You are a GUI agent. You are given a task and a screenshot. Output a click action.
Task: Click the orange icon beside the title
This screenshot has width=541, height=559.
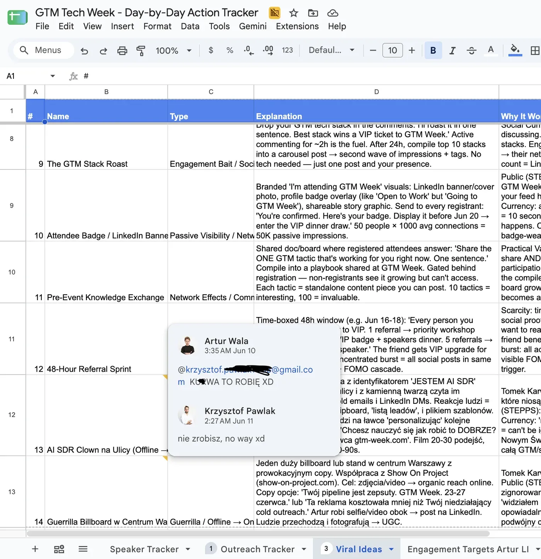click(x=274, y=13)
